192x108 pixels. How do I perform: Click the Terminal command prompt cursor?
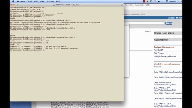pos(43,50)
